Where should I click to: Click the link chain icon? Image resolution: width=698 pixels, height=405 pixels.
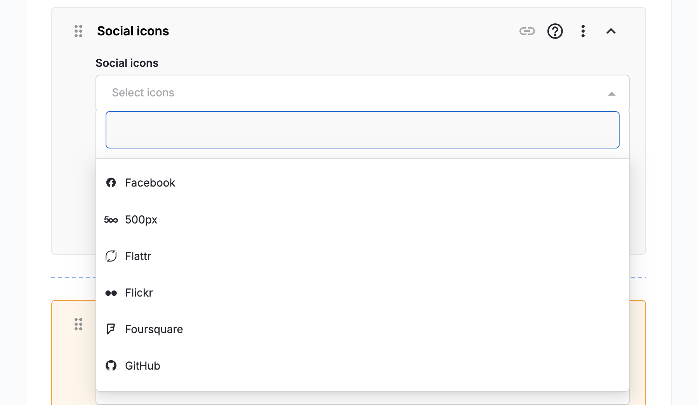(527, 31)
